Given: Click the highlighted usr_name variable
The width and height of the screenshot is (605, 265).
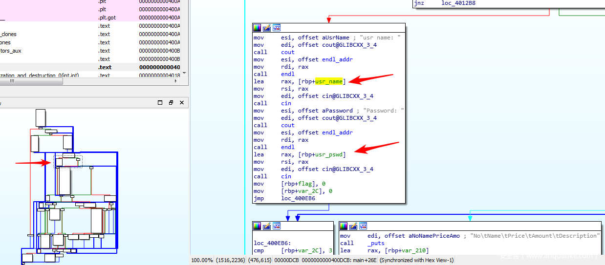Looking at the screenshot, I should (x=329, y=81).
